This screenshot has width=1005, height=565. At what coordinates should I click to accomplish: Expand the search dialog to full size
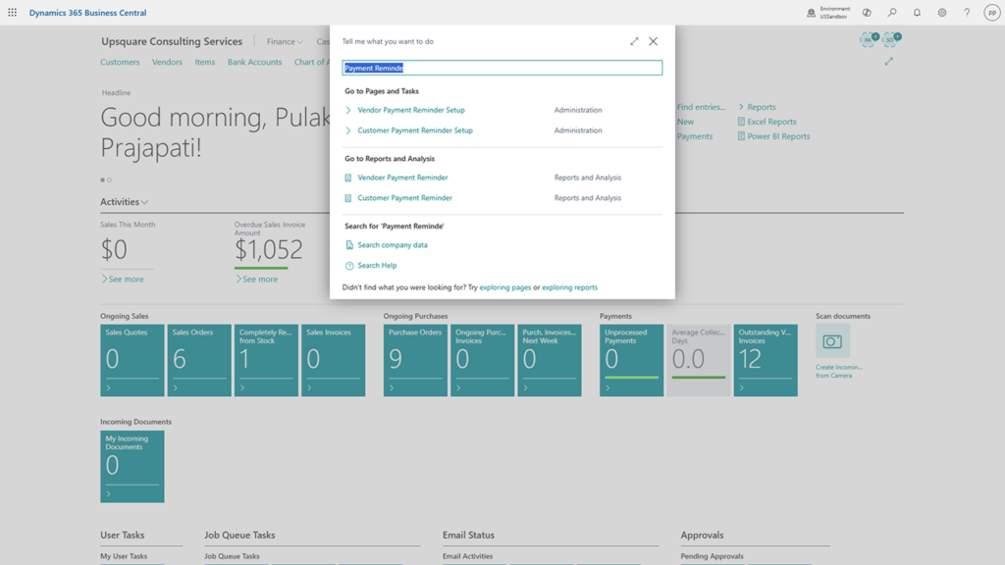click(x=634, y=41)
